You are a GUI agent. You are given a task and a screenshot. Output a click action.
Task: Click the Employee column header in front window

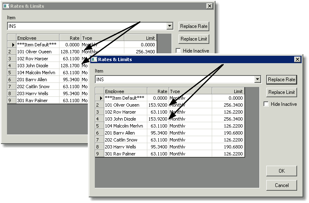126,91
